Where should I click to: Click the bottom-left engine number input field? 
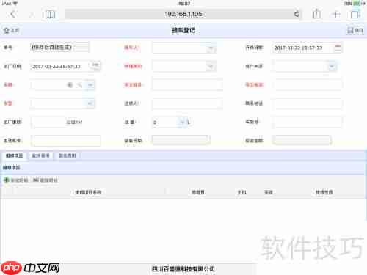[x=65, y=141]
